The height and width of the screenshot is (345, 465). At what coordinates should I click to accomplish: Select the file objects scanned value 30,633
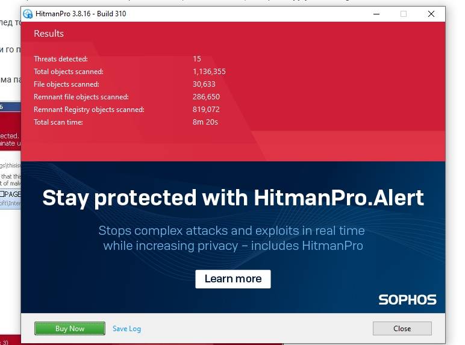coord(204,84)
